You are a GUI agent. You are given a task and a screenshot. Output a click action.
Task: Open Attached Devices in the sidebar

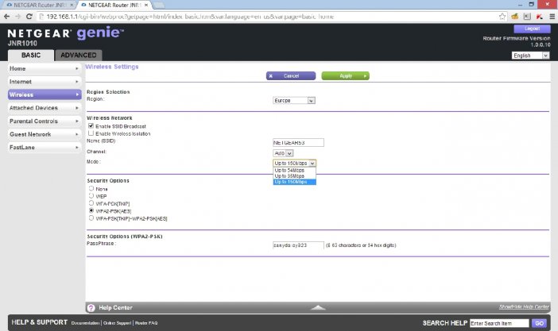point(45,108)
